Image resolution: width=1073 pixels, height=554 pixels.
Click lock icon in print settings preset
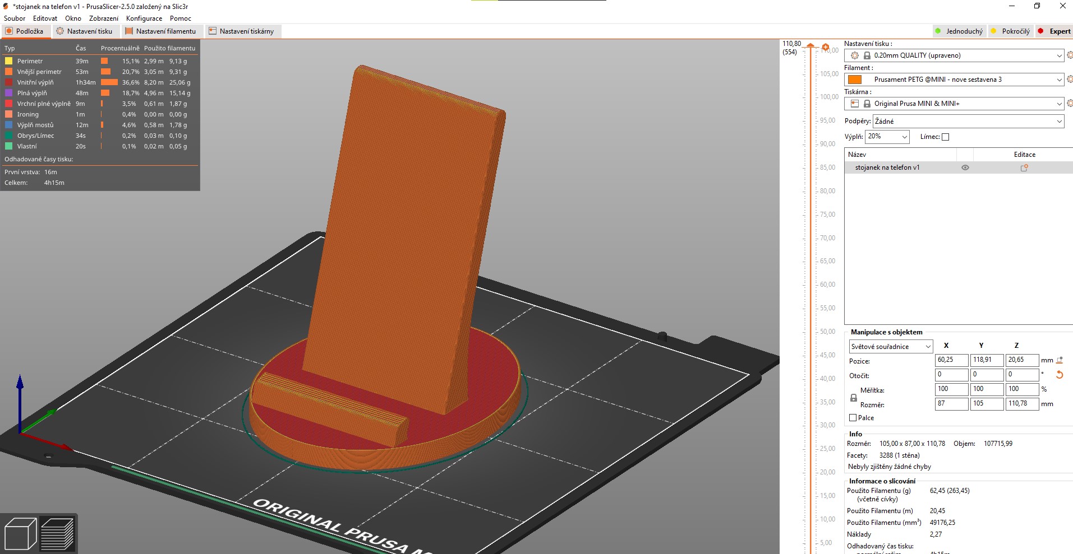[867, 55]
